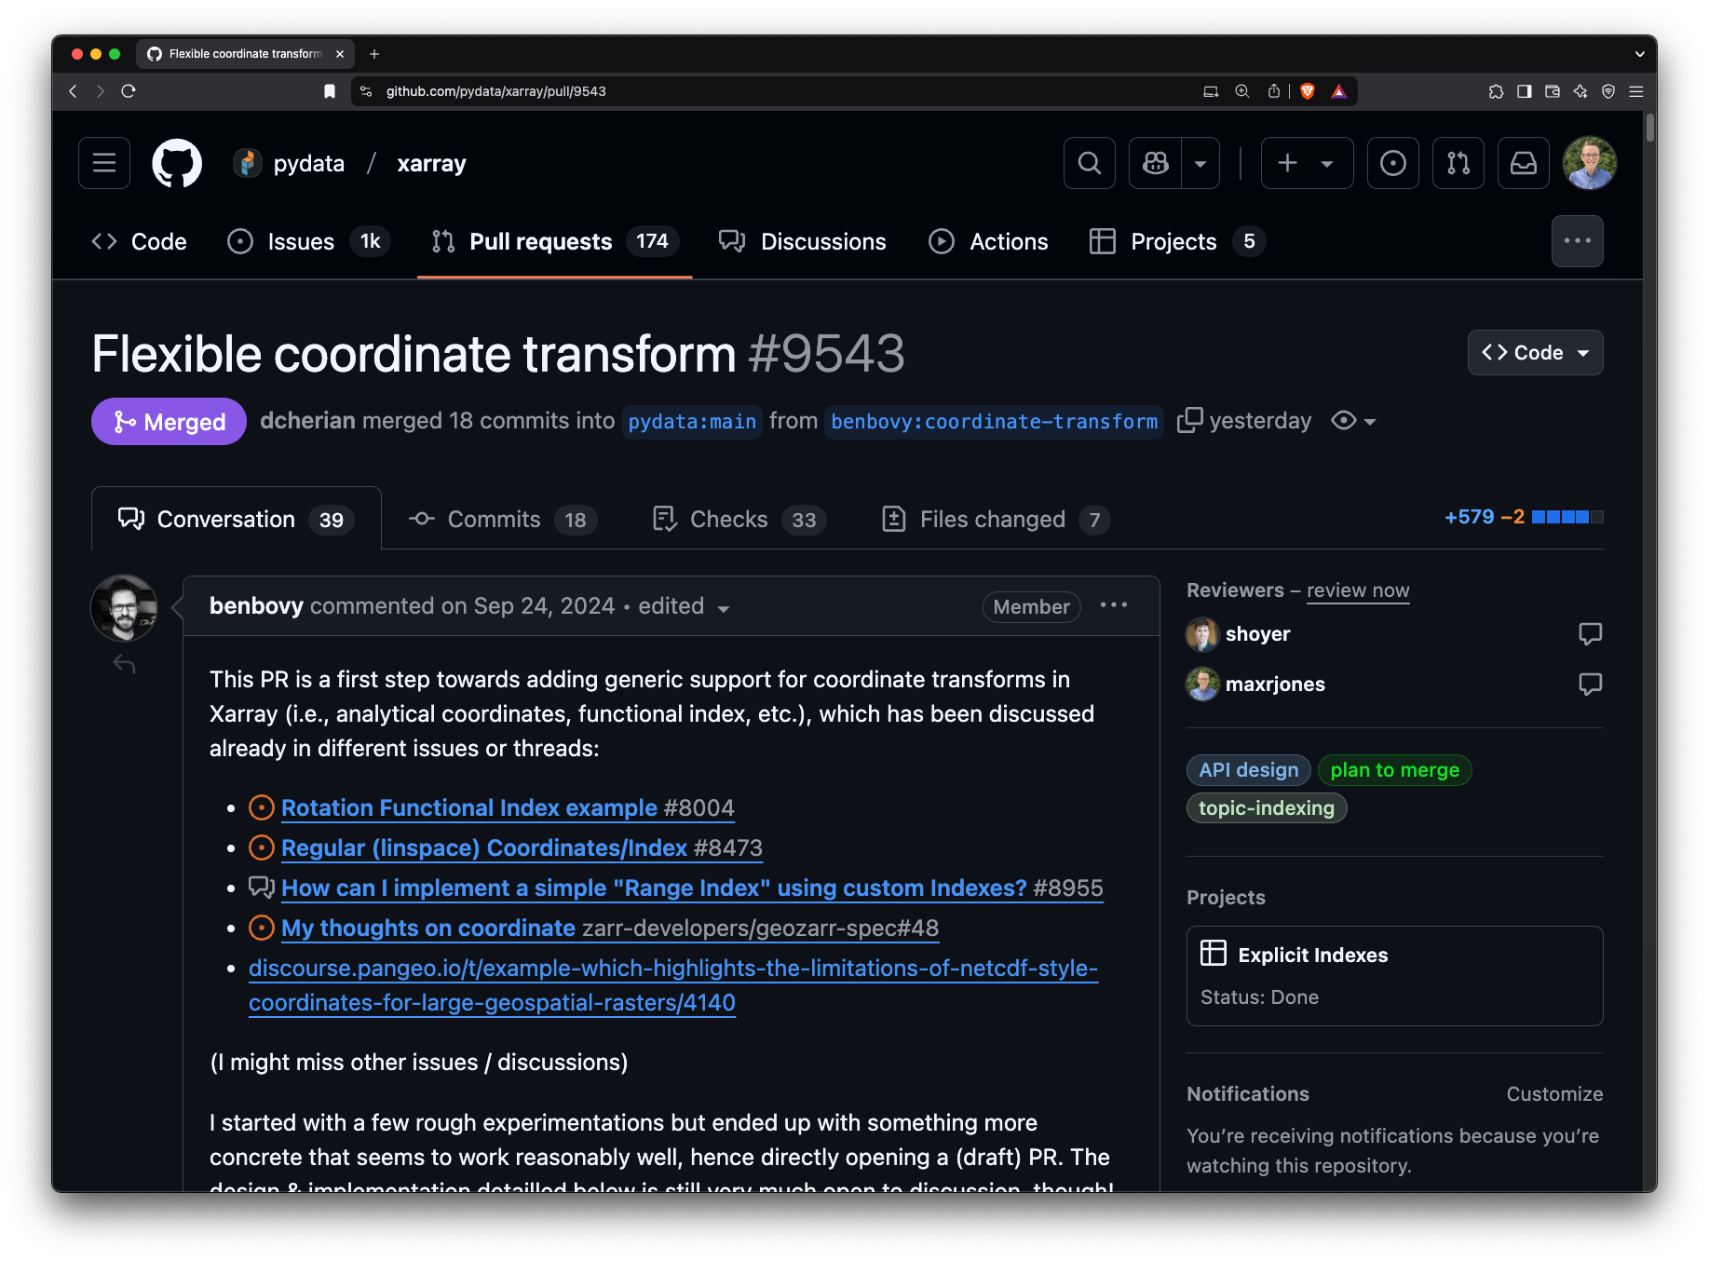Image resolution: width=1709 pixels, height=1261 pixels.
Task: Expand the edited history dropdown
Action: tap(723, 608)
